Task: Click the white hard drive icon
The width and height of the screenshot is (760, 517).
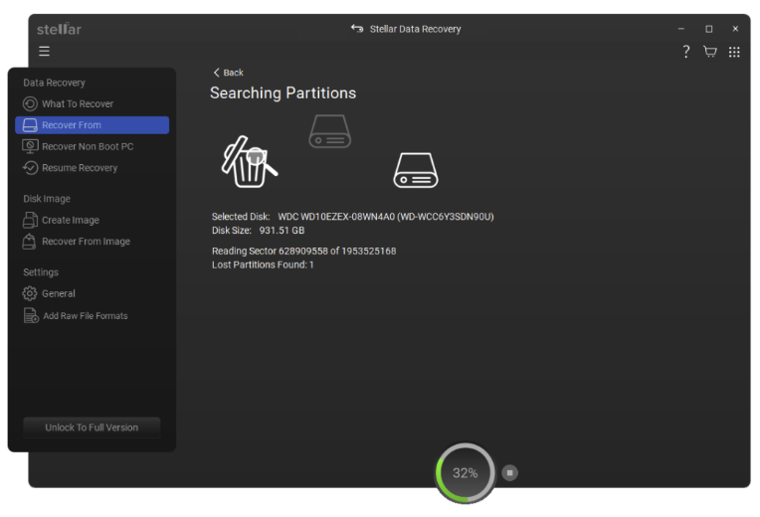Action: tap(415, 170)
